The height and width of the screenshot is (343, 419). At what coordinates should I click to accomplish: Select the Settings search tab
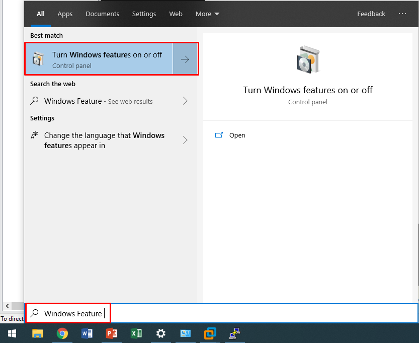click(144, 14)
